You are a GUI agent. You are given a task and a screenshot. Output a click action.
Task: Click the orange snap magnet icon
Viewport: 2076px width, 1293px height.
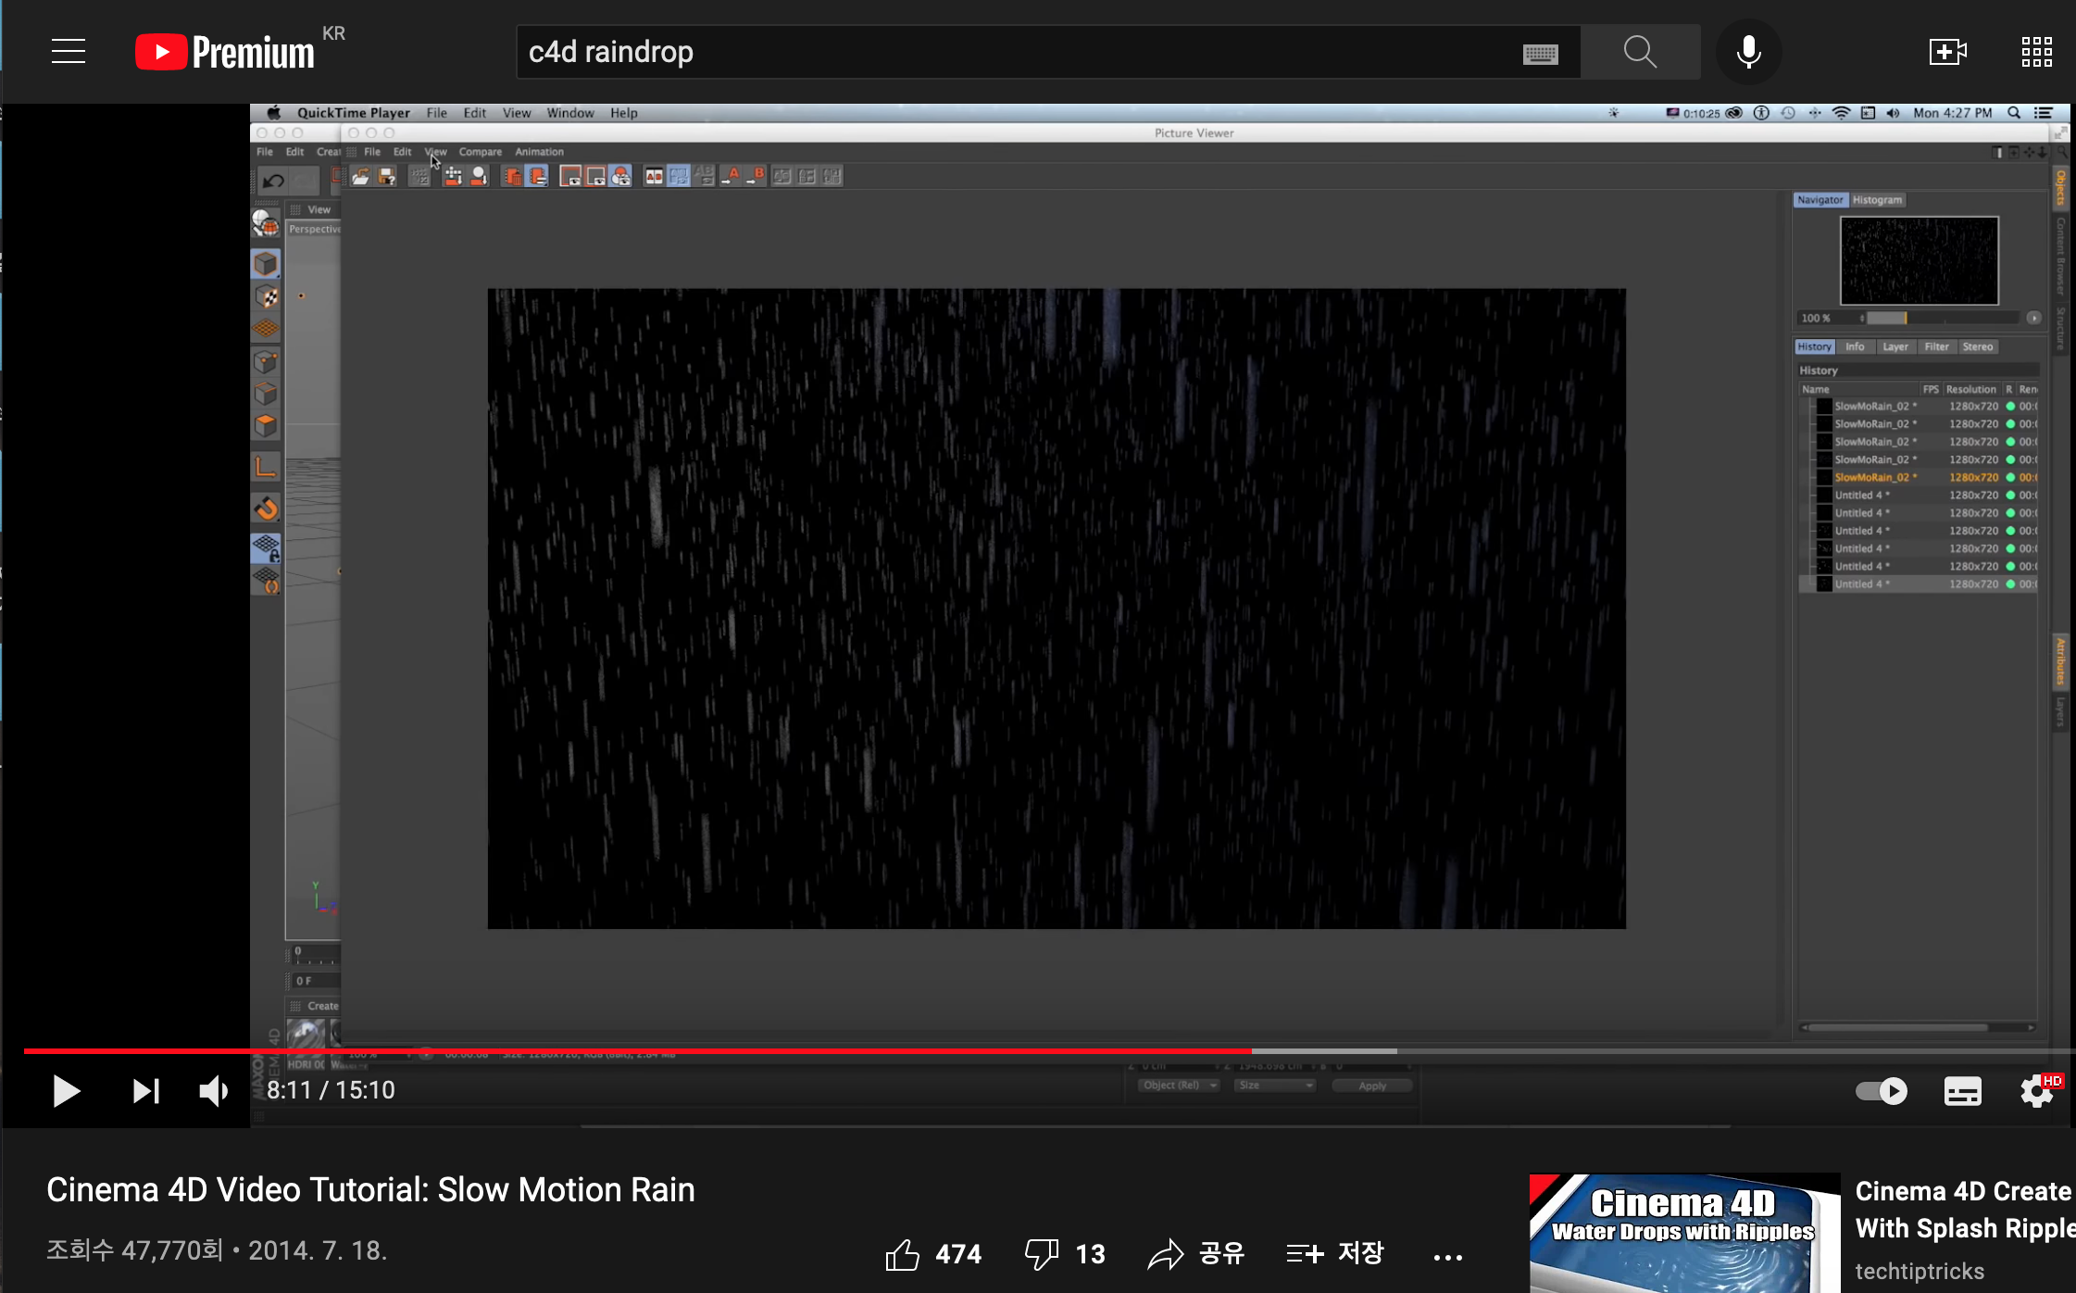click(267, 508)
